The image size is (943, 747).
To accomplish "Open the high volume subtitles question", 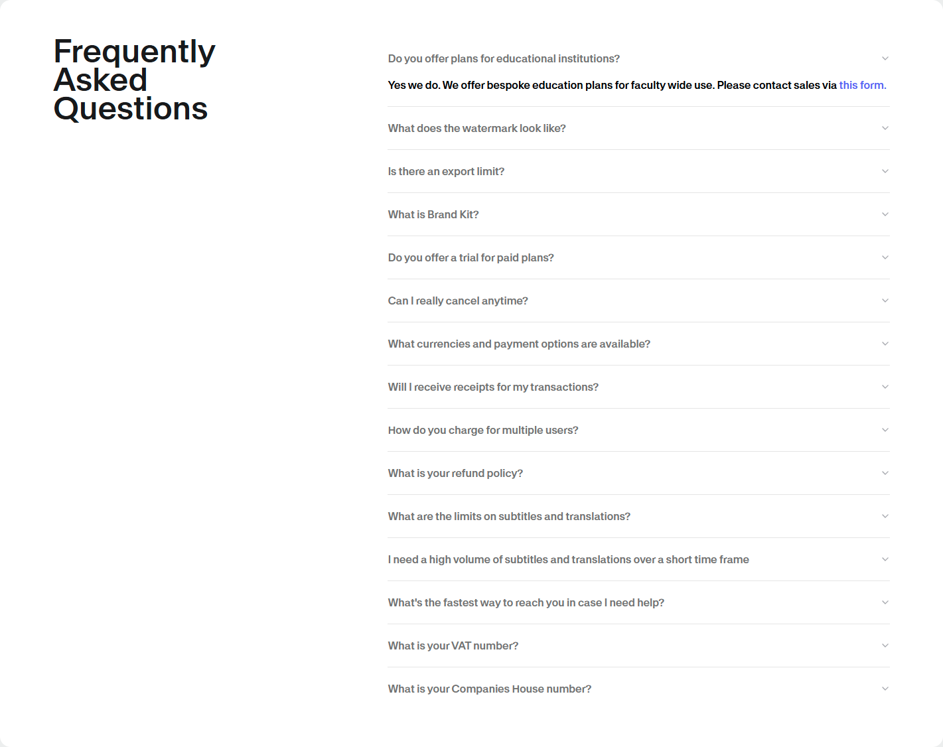I will coord(569,559).
